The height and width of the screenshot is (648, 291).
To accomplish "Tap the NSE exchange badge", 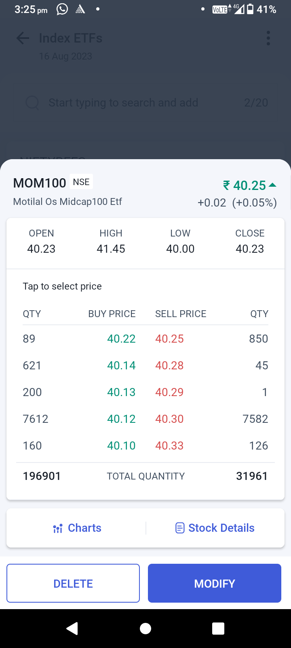I will pos(81,182).
